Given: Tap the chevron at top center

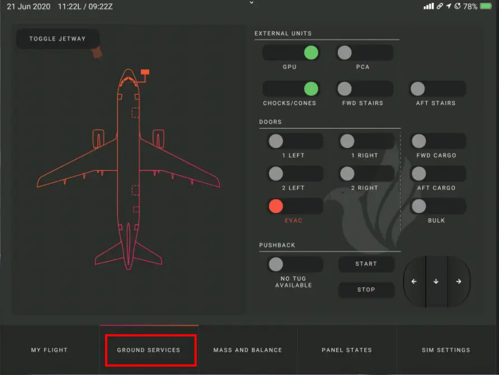Looking at the screenshot, I should tap(251, 3).
